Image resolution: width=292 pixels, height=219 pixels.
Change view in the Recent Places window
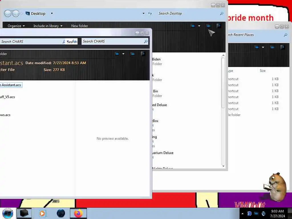coord(257,47)
